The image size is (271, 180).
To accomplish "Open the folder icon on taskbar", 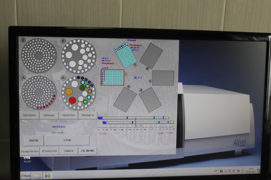I will (x=38, y=176).
